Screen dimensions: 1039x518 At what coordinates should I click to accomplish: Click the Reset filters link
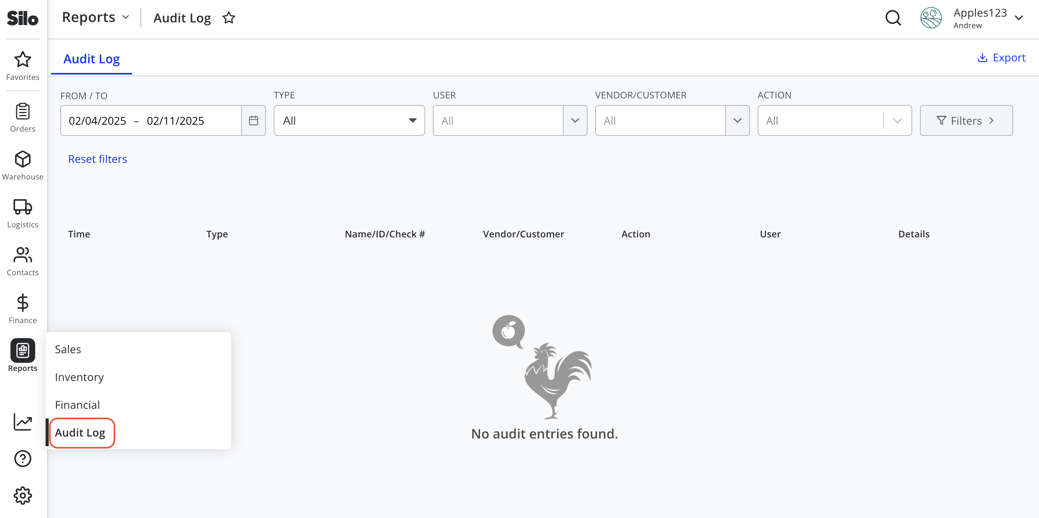click(x=98, y=159)
